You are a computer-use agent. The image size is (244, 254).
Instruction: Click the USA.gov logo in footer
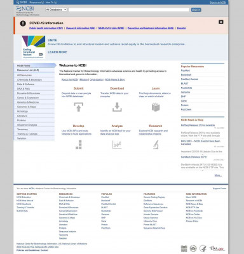pyautogui.click(x=217, y=249)
